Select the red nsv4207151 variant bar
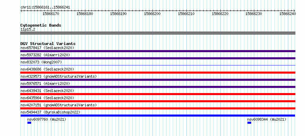This screenshot has height=136, width=305. pos(158,108)
